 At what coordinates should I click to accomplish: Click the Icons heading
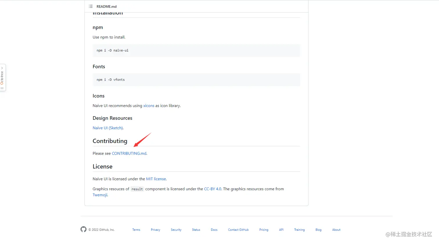point(98,96)
